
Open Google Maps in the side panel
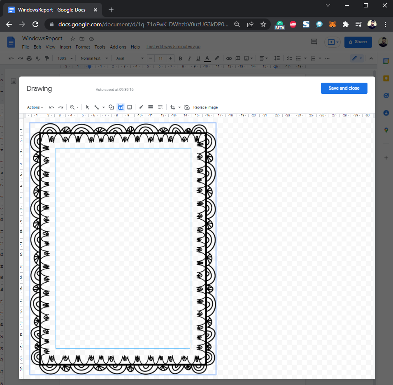click(x=386, y=130)
